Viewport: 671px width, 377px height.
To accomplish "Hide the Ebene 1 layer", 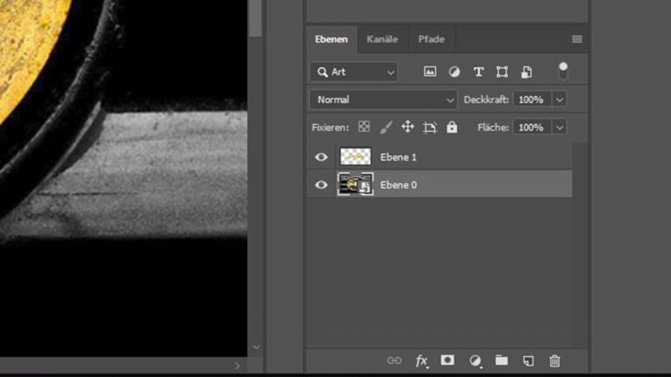I will click(x=322, y=157).
